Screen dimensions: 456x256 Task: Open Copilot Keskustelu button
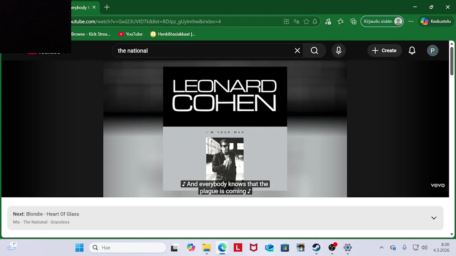[436, 21]
